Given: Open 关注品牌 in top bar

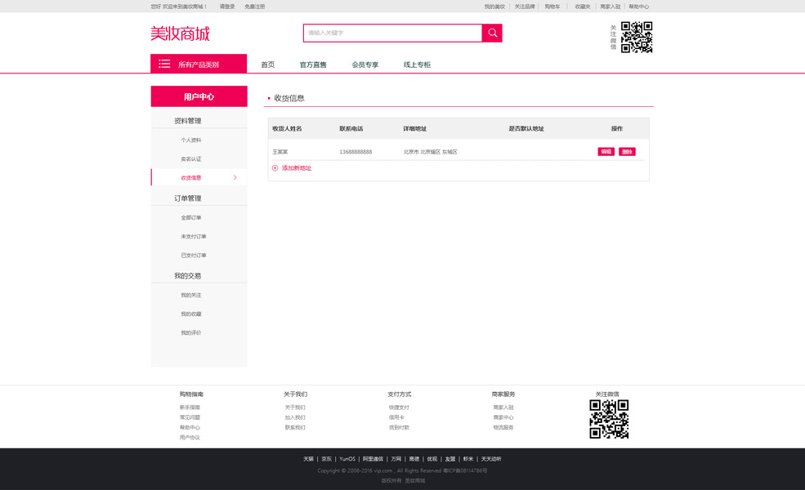Looking at the screenshot, I should [x=525, y=7].
